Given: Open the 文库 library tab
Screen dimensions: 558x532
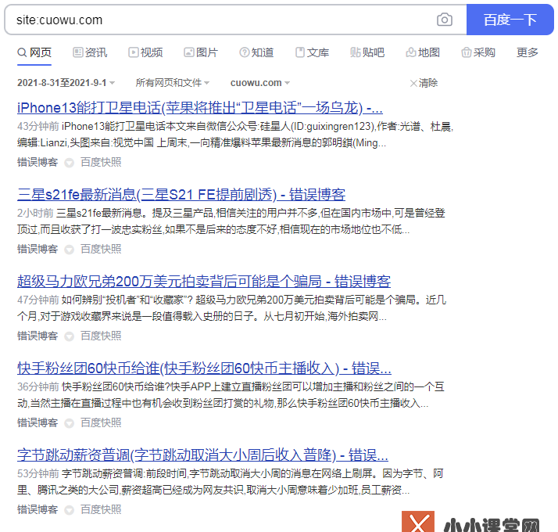Looking at the screenshot, I should [312, 52].
